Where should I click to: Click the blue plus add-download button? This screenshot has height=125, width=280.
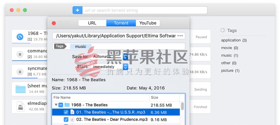(77, 10)
